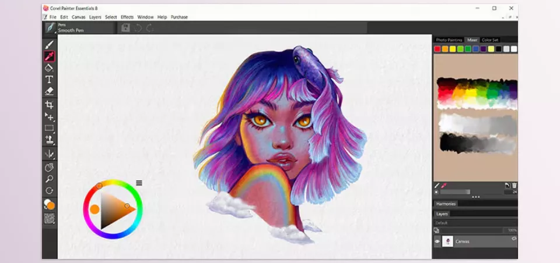Viewport: 560px width, 263px height.
Task: Pick the red mixer swatch
Action: coord(437,49)
